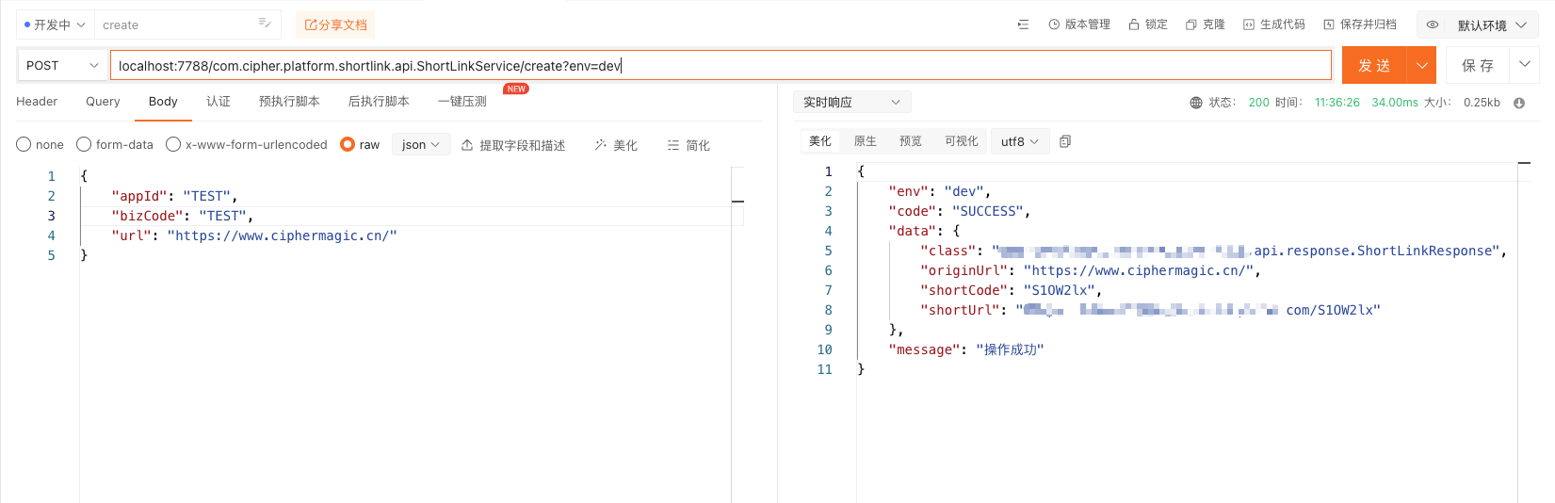Click the "code": "SUCCESS" response line
Image resolution: width=1555 pixels, height=503 pixels.
959,211
